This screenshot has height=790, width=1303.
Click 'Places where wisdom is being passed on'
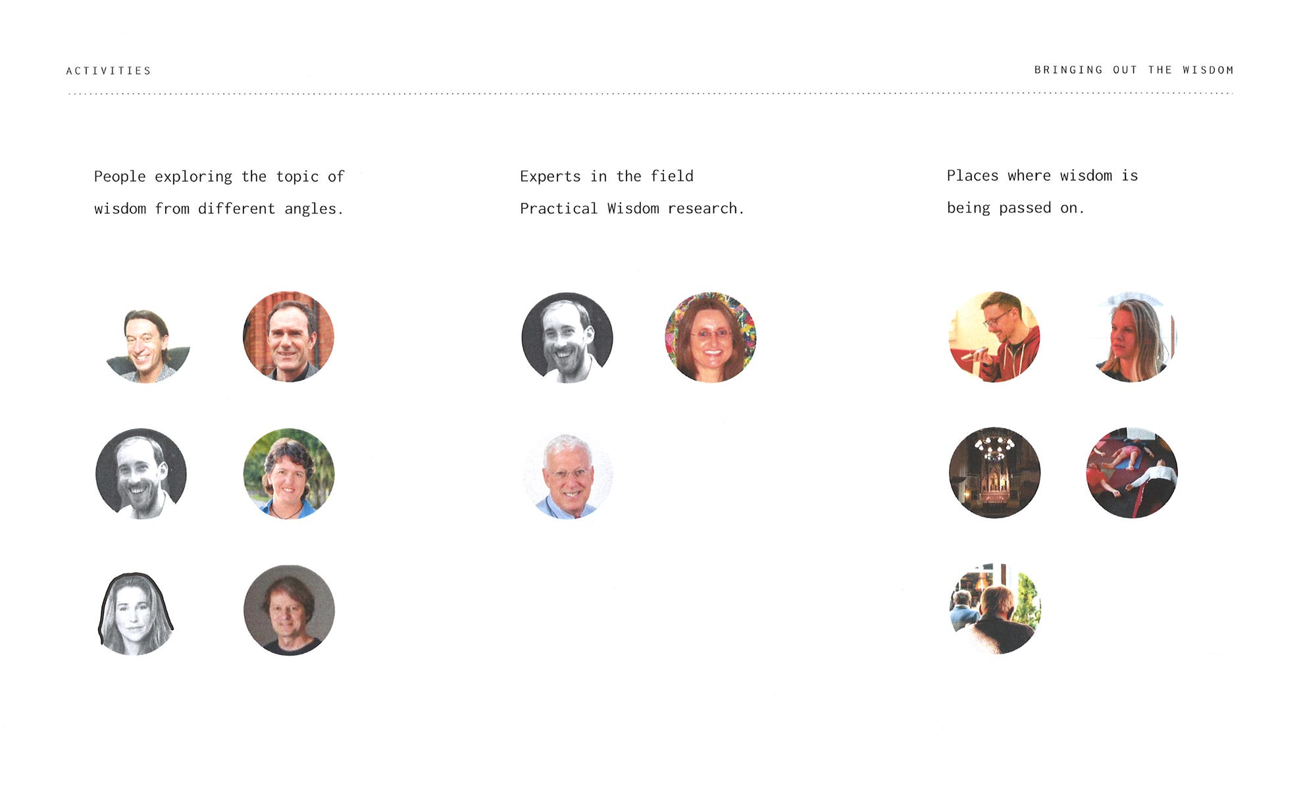click(1042, 192)
